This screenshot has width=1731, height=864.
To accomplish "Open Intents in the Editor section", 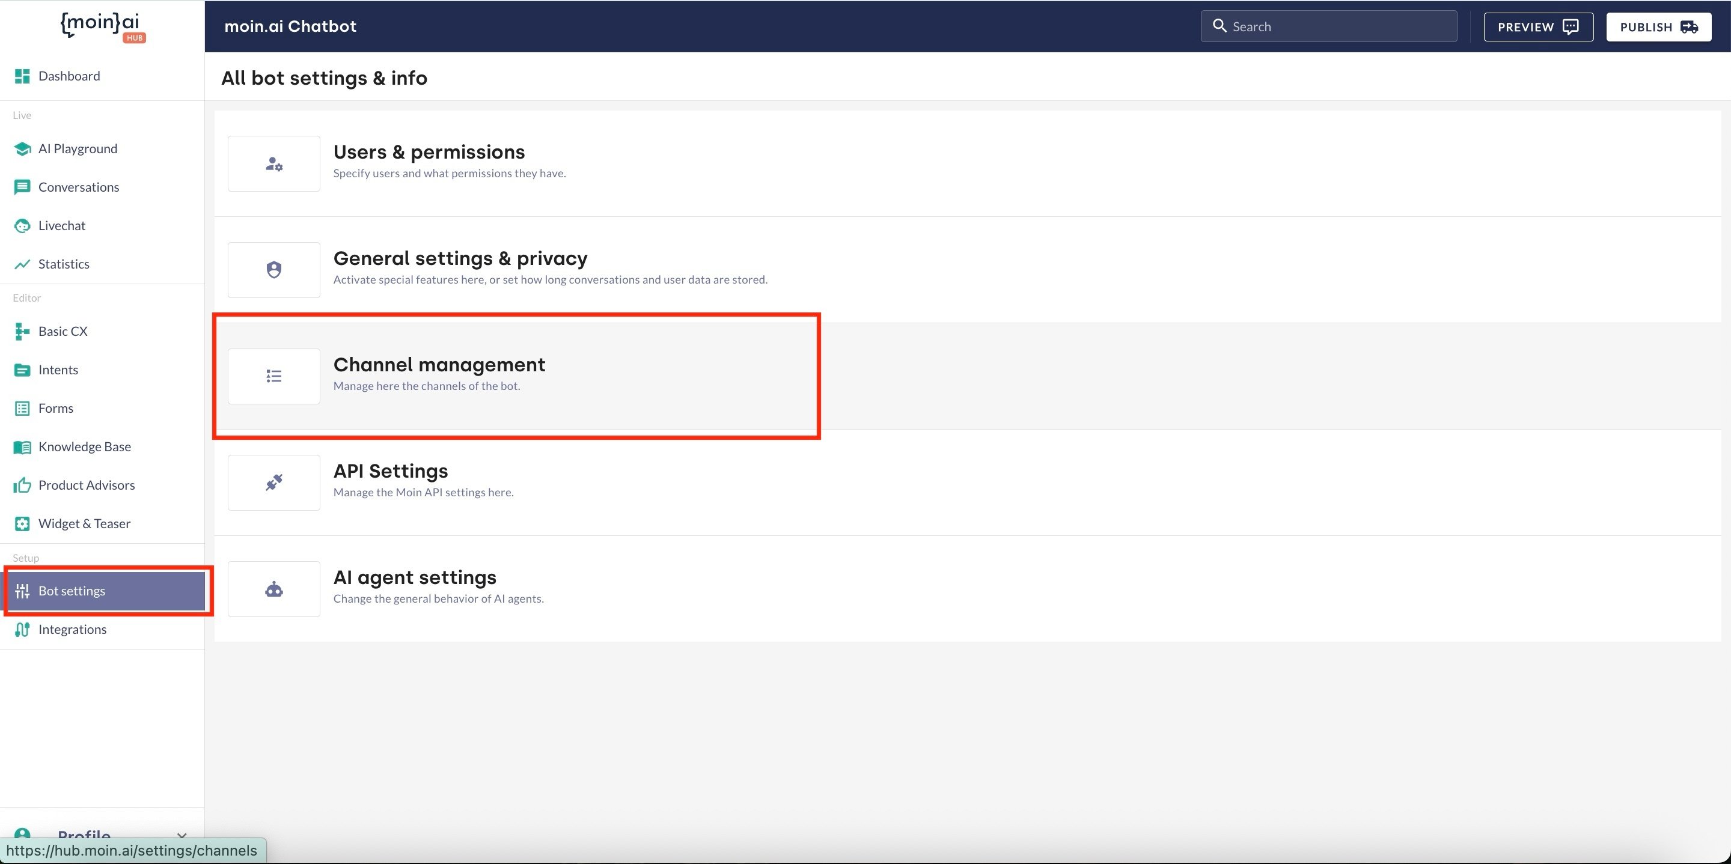I will click(x=102, y=370).
